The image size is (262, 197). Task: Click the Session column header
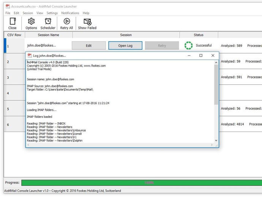tap(126, 35)
